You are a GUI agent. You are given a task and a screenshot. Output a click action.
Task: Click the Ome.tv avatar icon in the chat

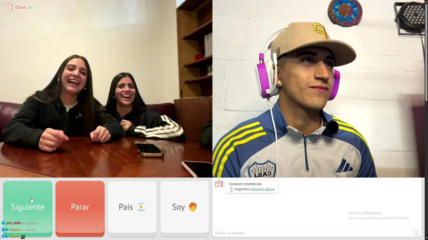click(x=219, y=184)
